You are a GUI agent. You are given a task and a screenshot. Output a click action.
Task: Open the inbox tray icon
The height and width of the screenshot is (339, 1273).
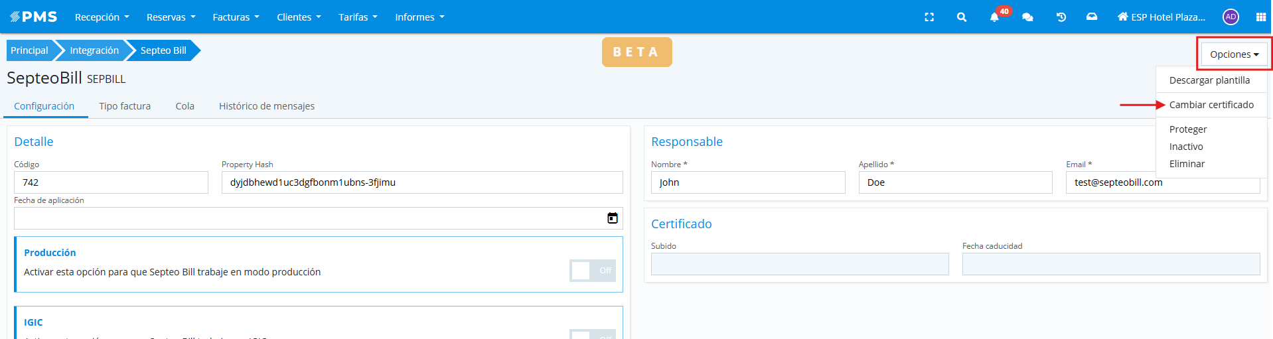pyautogui.click(x=1092, y=17)
